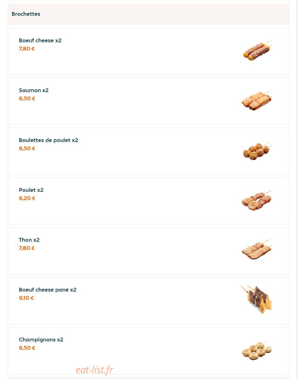Open the Champignons x2 skewer photo
The width and height of the screenshot is (306, 379).
tap(257, 350)
